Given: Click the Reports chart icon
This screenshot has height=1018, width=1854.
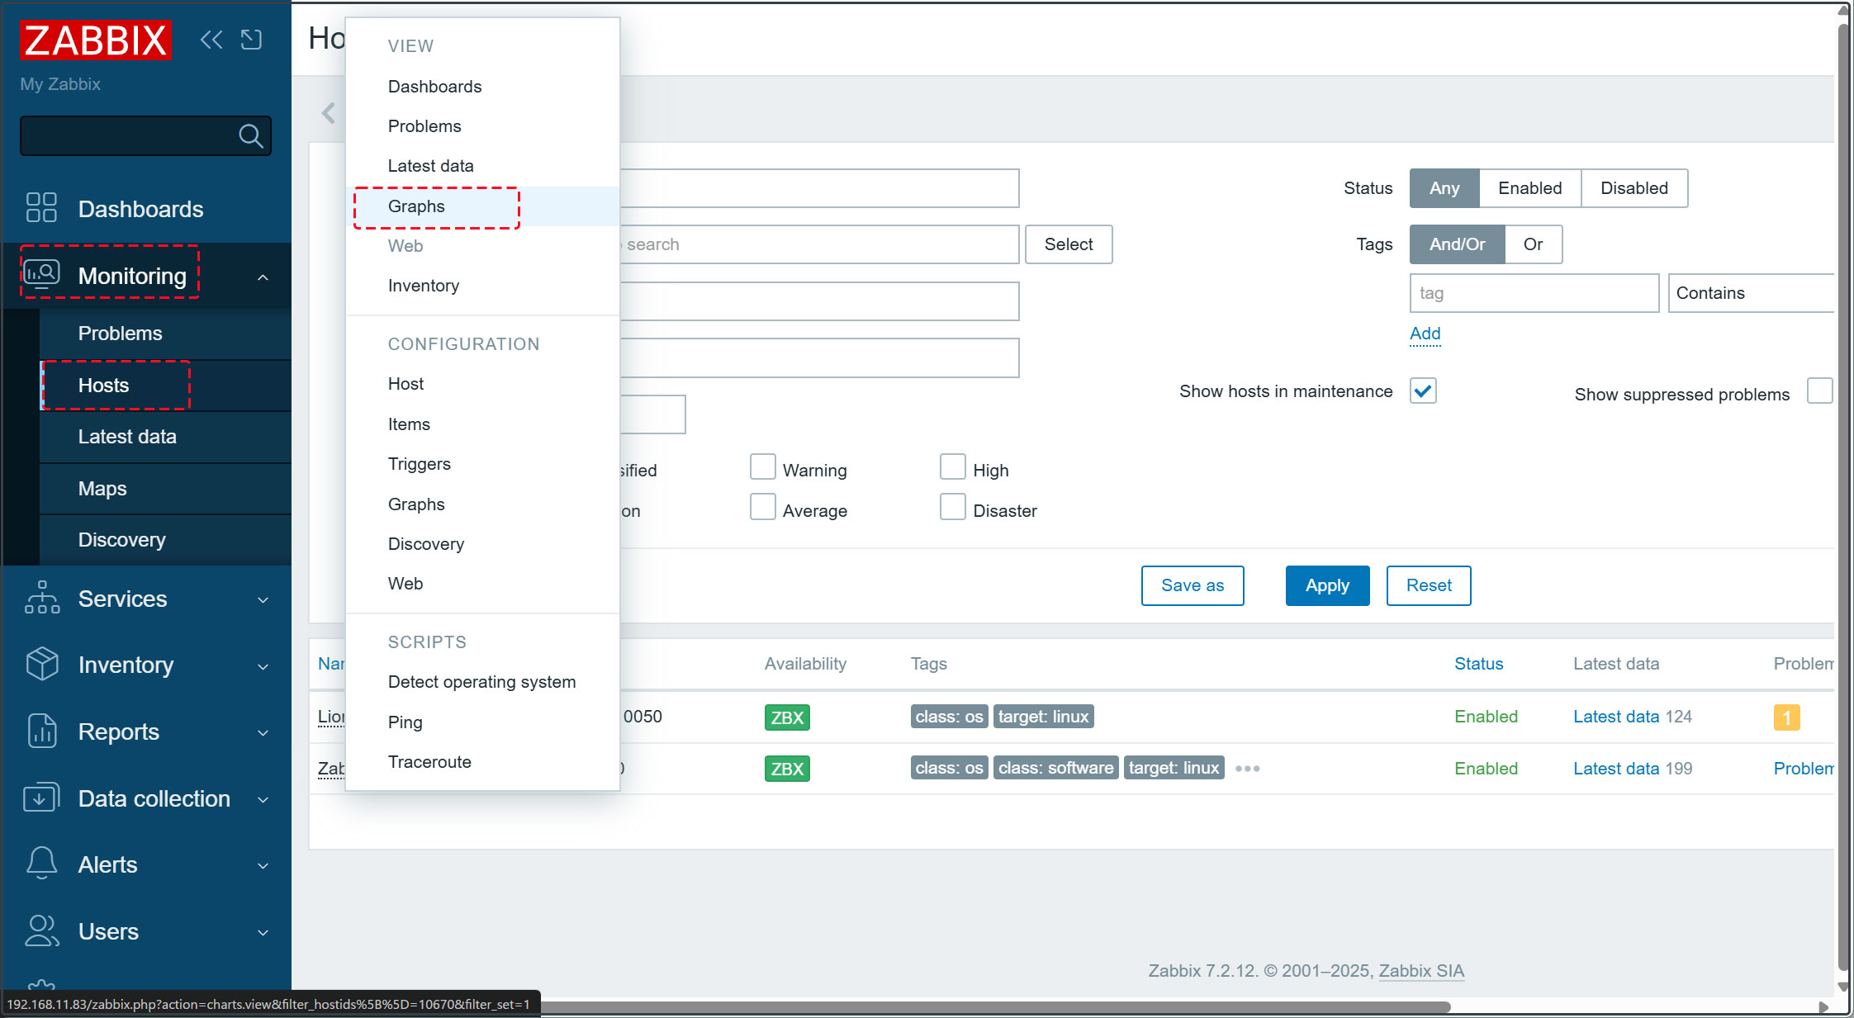Looking at the screenshot, I should pyautogui.click(x=41, y=732).
